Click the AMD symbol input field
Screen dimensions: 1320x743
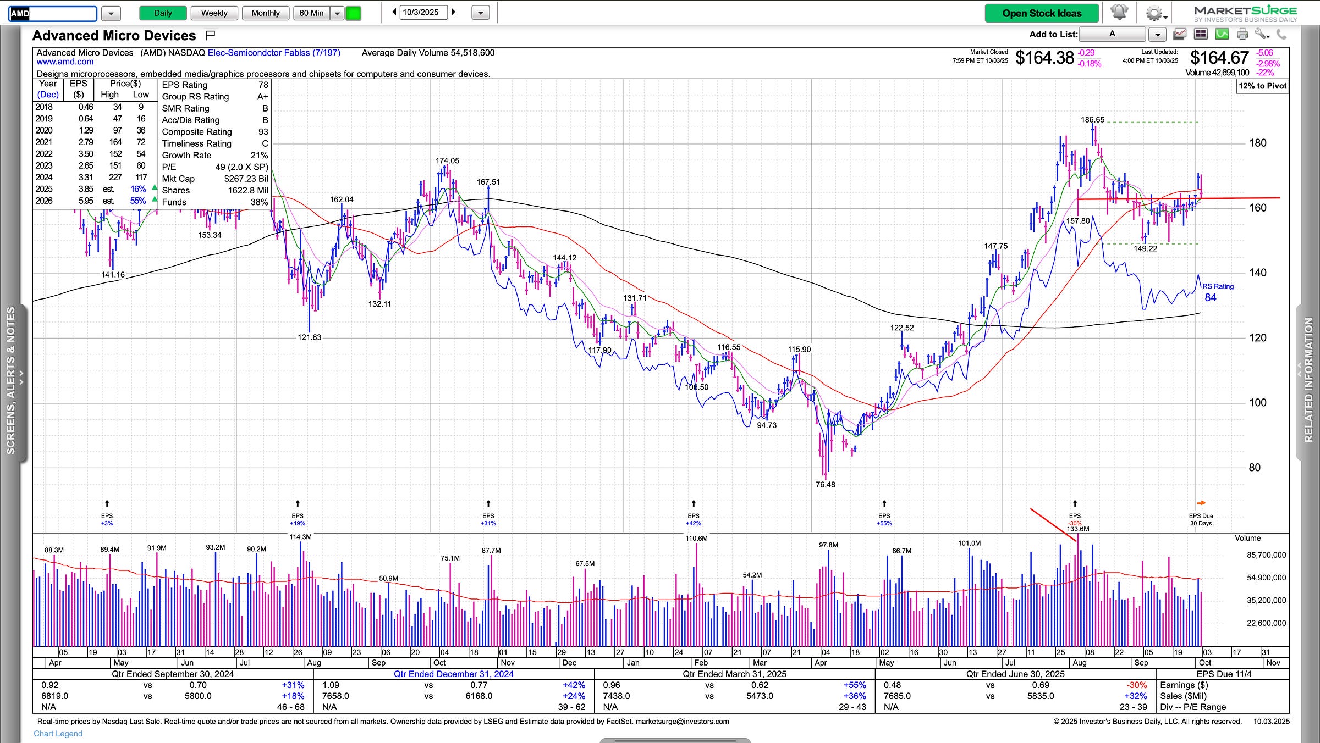click(x=53, y=13)
